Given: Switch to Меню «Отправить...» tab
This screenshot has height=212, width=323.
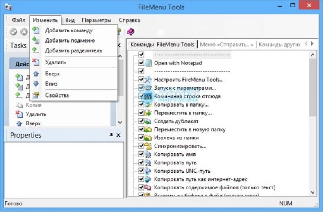Looking at the screenshot, I should point(226,45).
